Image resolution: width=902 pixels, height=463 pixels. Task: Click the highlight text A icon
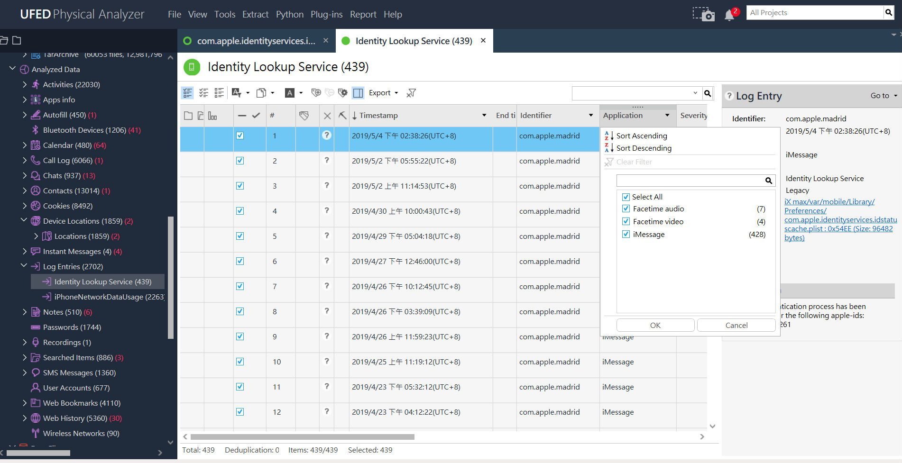290,93
